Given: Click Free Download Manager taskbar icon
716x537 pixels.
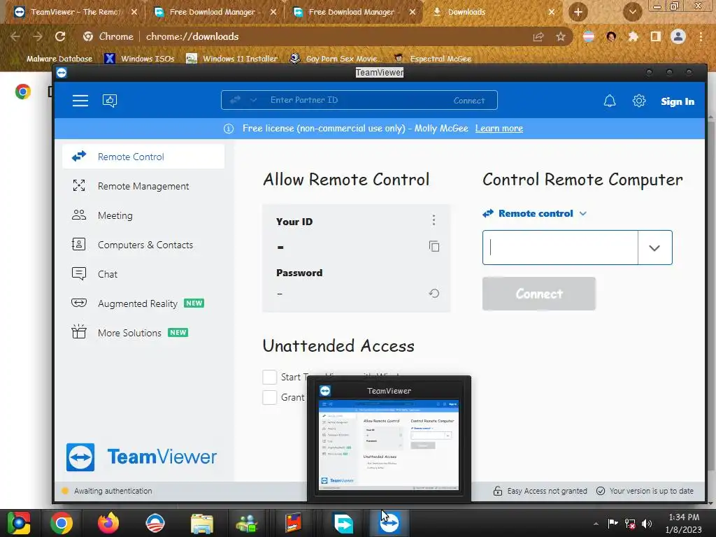Looking at the screenshot, I should (x=343, y=523).
